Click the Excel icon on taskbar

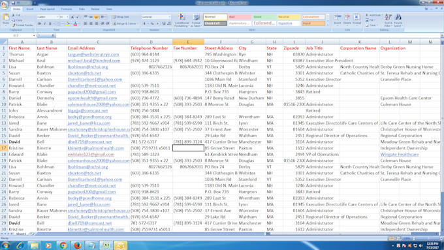(x=106, y=245)
